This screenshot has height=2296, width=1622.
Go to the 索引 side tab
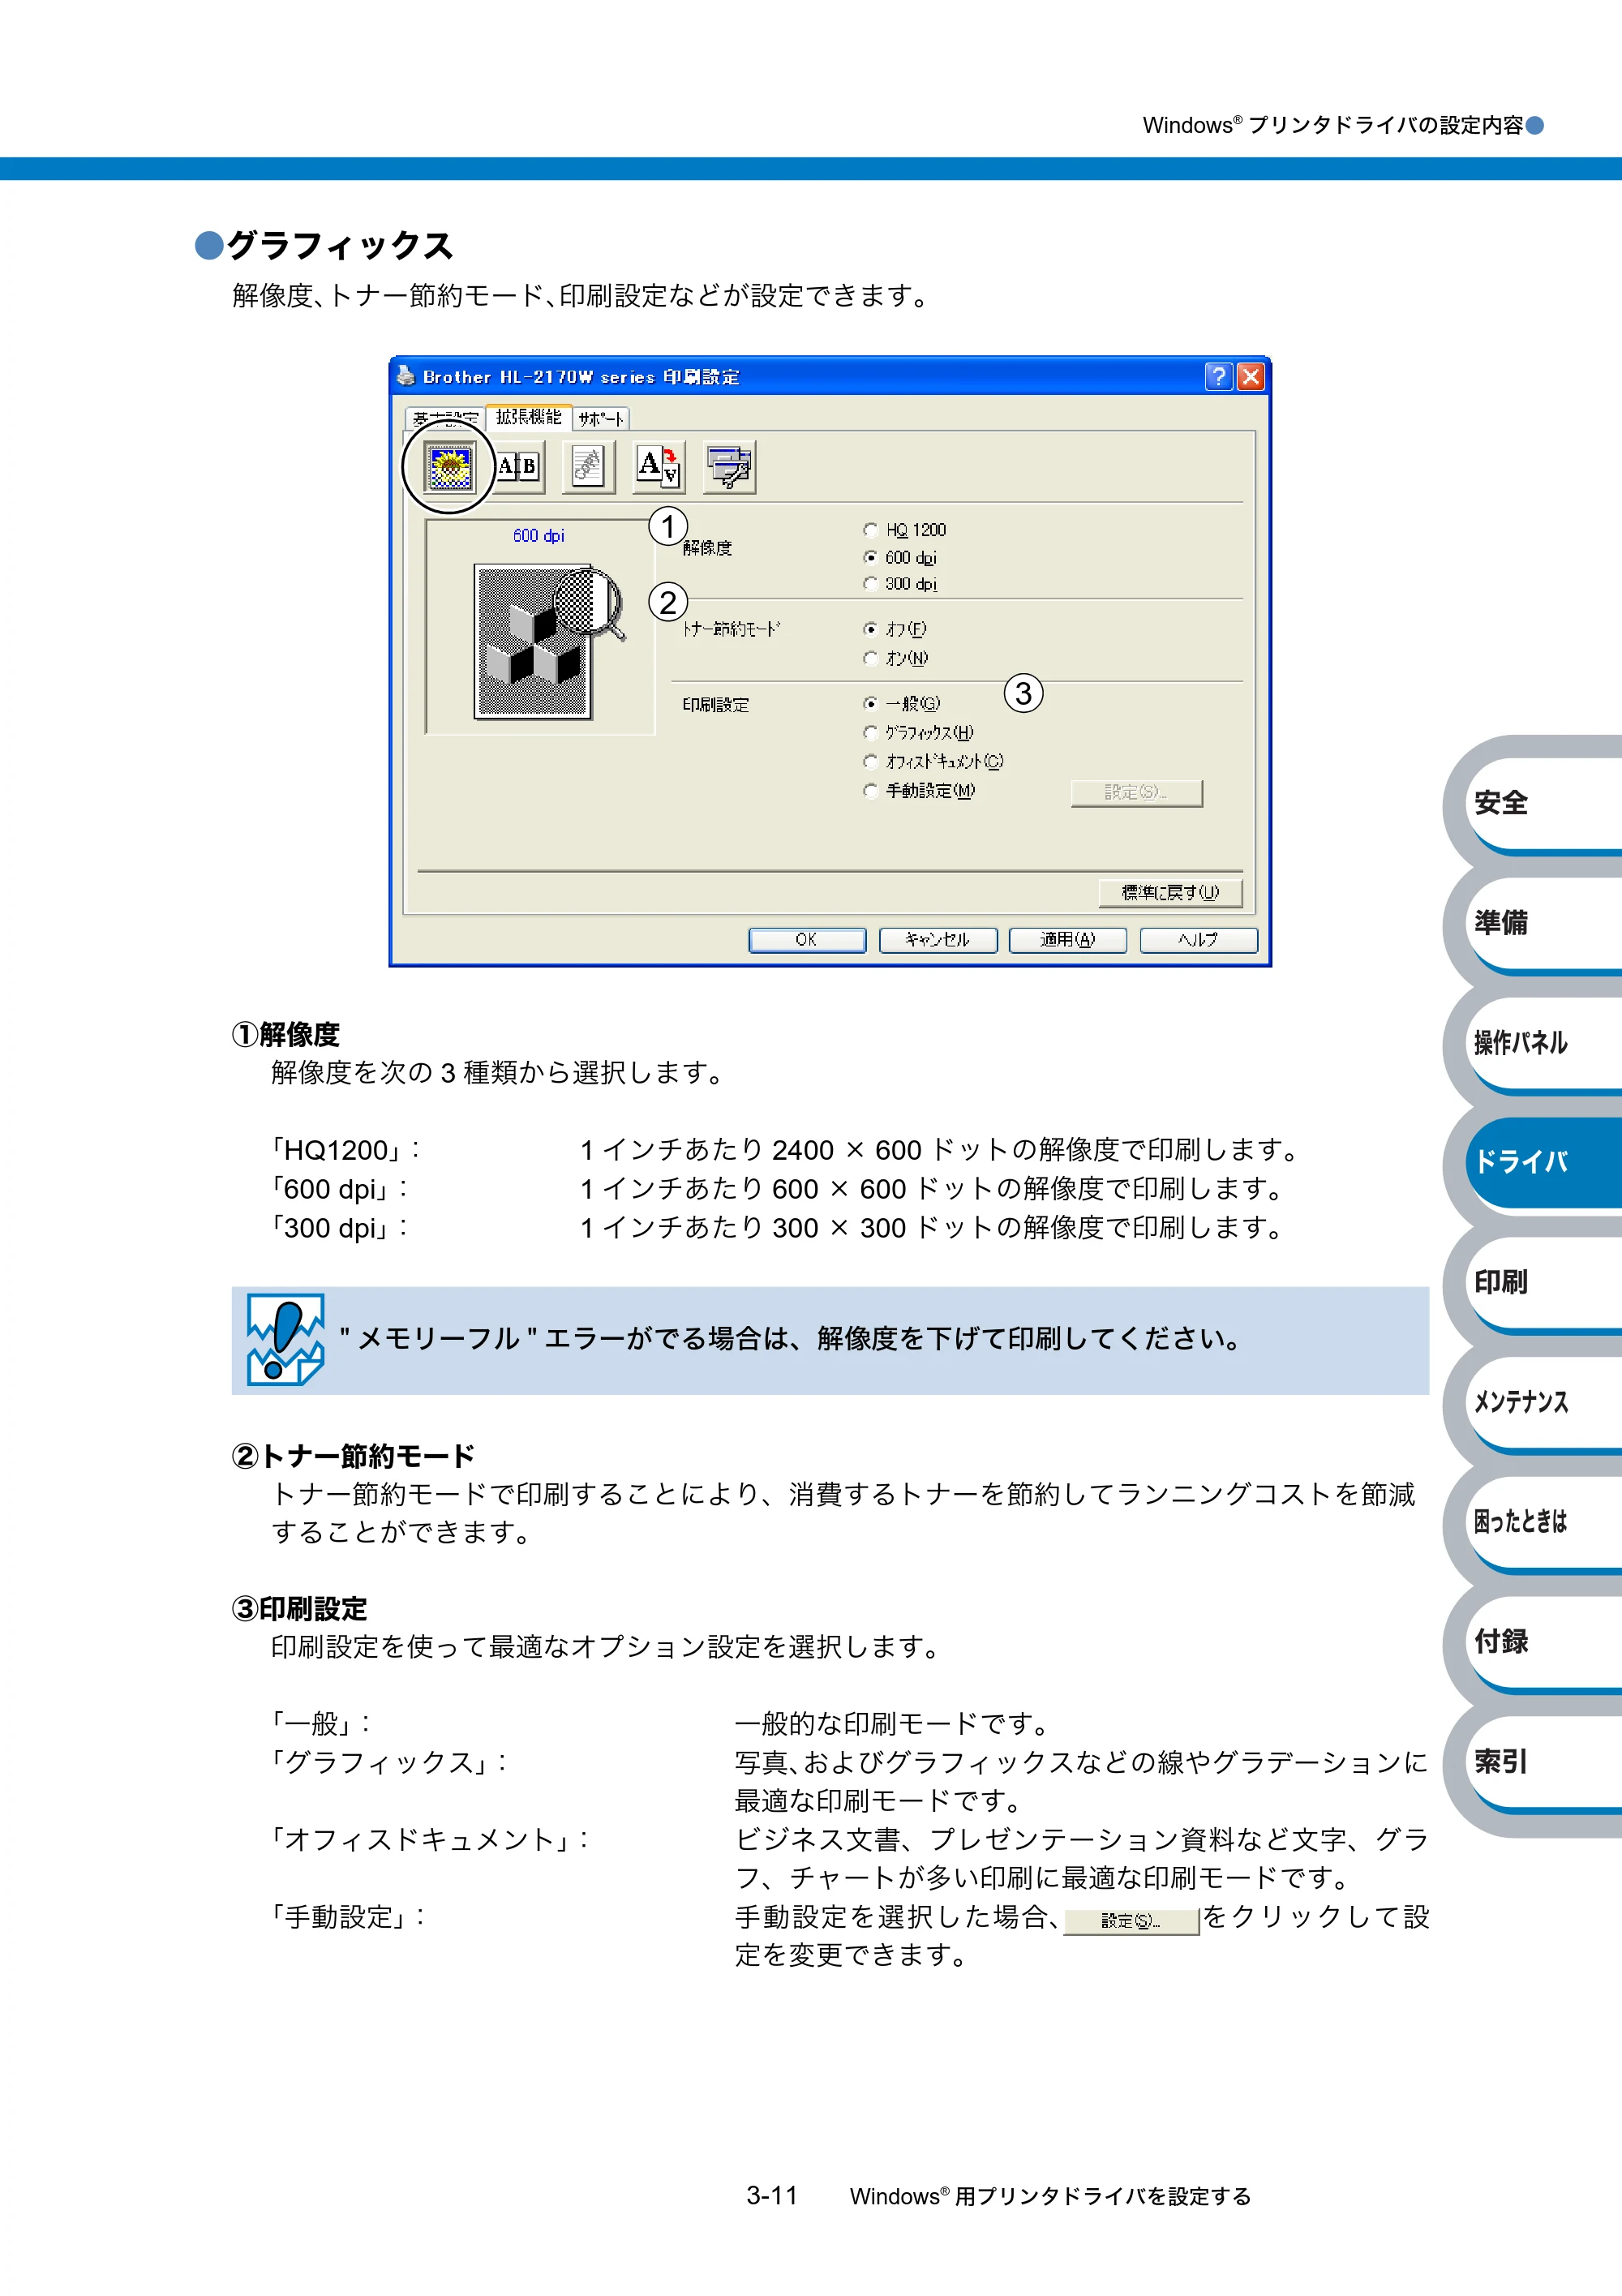click(x=1543, y=1762)
